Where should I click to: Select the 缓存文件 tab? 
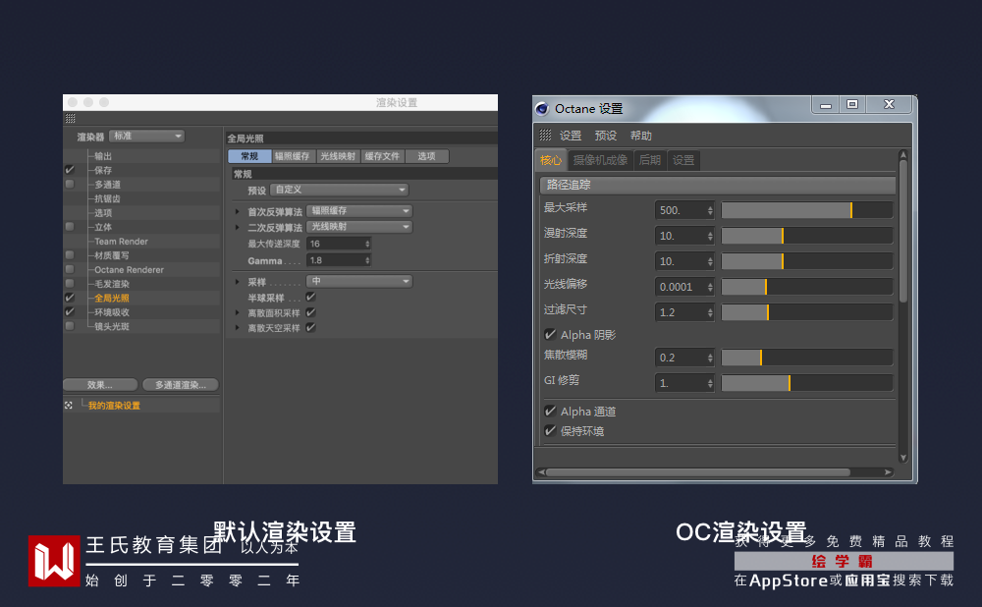[383, 156]
